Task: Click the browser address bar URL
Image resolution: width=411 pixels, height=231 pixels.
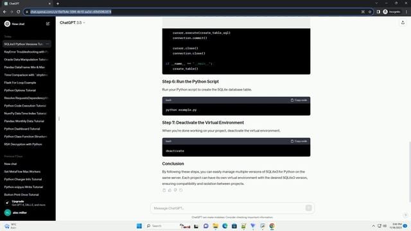Action: pyautogui.click(x=71, y=12)
